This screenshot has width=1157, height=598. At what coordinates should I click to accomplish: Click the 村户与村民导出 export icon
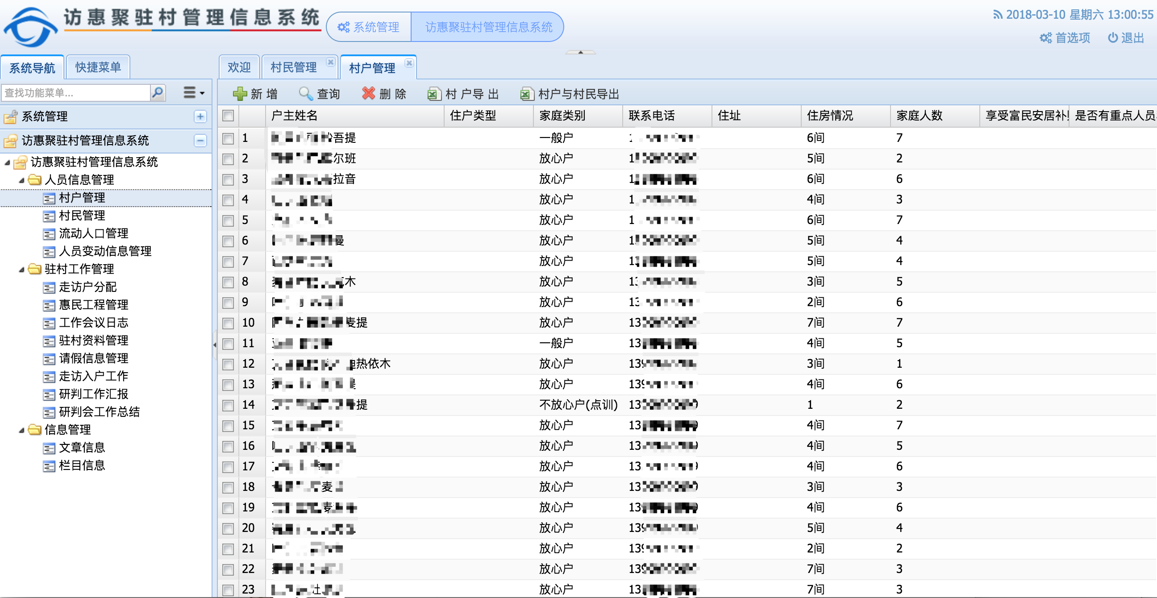526,94
